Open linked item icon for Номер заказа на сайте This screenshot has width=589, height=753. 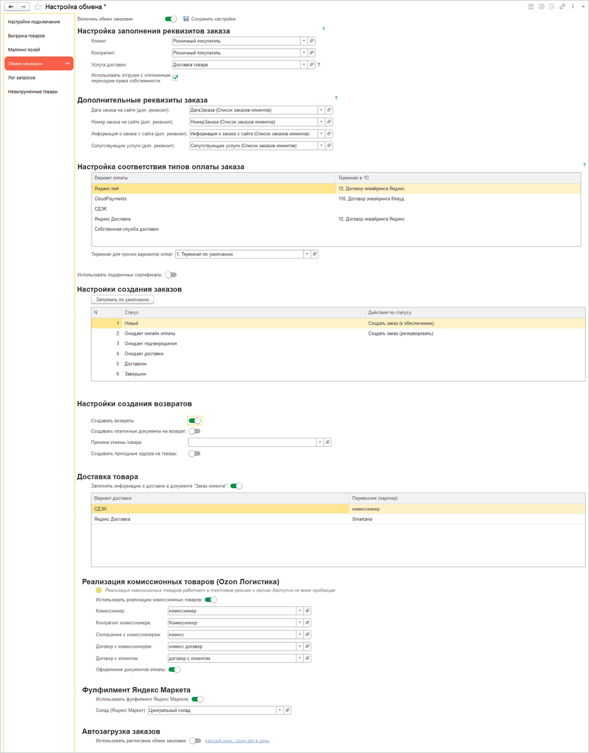tap(329, 122)
